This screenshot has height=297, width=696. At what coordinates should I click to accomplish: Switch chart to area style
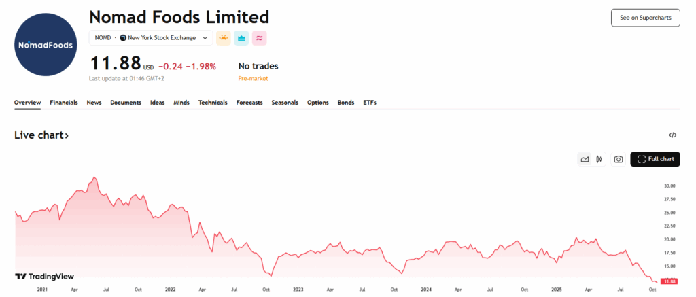pos(585,159)
